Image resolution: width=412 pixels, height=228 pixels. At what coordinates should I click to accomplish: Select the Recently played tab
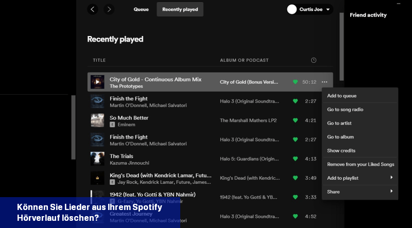click(180, 9)
